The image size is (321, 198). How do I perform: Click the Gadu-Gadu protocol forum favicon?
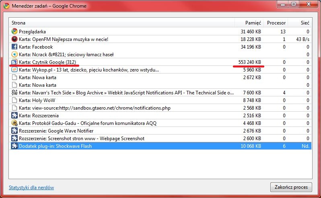14,123
